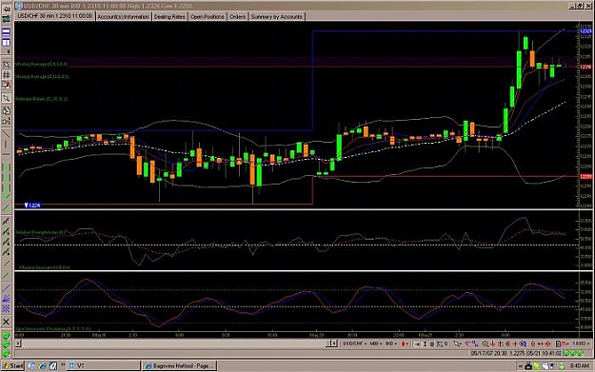The height and width of the screenshot is (372, 595).
Task: Click the left scroll arrow of chart scrollbar
Action: 17,343
